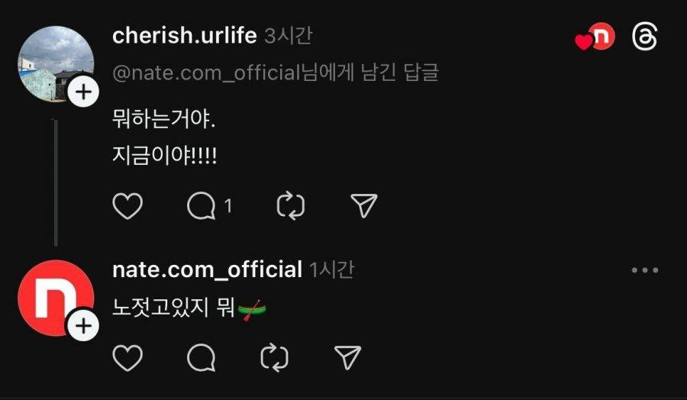
Task: Share the cherish.urlife reply via the paper plane
Action: 364,205
